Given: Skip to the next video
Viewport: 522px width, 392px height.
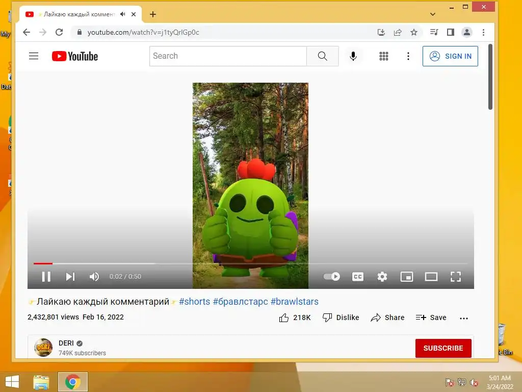Looking at the screenshot, I should pyautogui.click(x=70, y=277).
